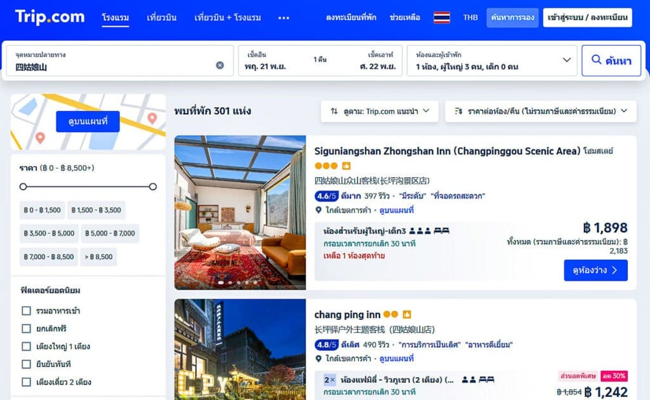The width and height of the screenshot is (650, 400).
Task: Open the ดูตาม: Trip.com แนะนำ sort dropdown
Action: pyautogui.click(x=380, y=111)
